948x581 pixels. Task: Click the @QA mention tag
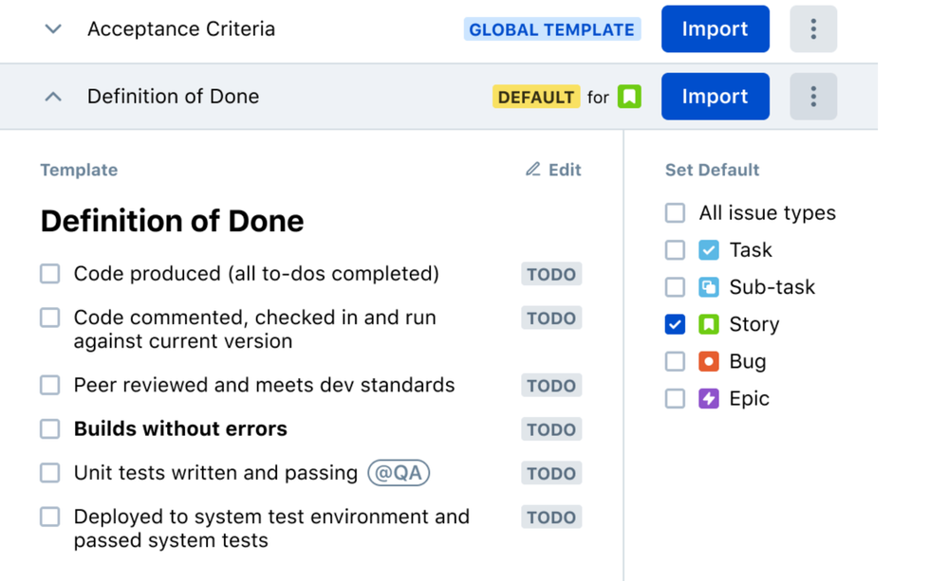coord(399,473)
